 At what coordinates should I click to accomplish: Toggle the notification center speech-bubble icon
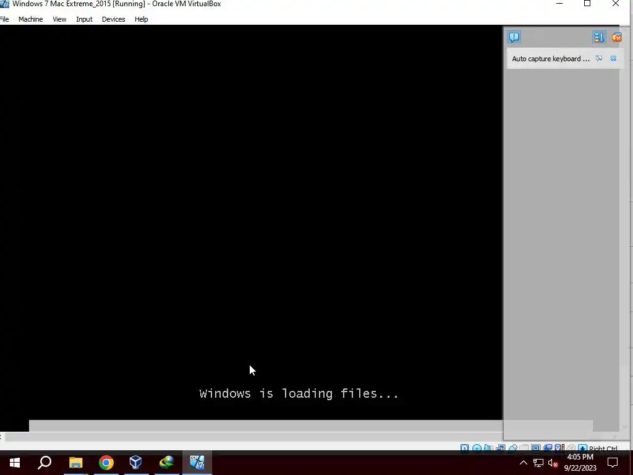point(514,37)
